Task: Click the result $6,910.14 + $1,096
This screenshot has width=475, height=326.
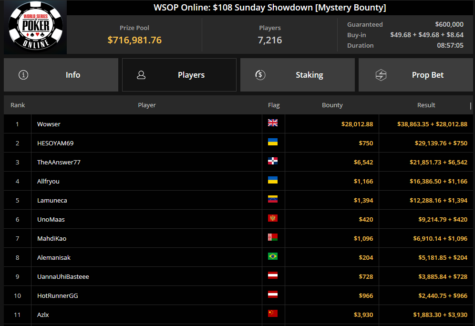Action: click(x=440, y=238)
